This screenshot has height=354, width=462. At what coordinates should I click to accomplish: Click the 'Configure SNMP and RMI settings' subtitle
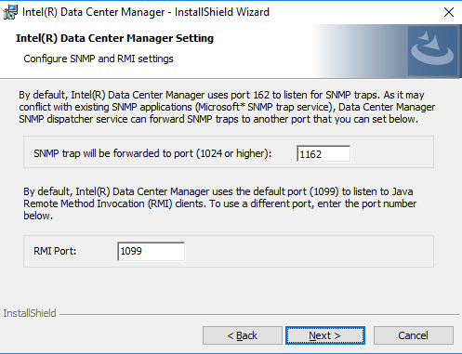[99, 59]
